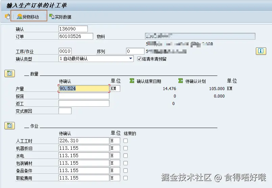The height and width of the screenshot is (188, 272).
Task: Click the 机器折旧 unit field H
Action: tap(115, 148)
